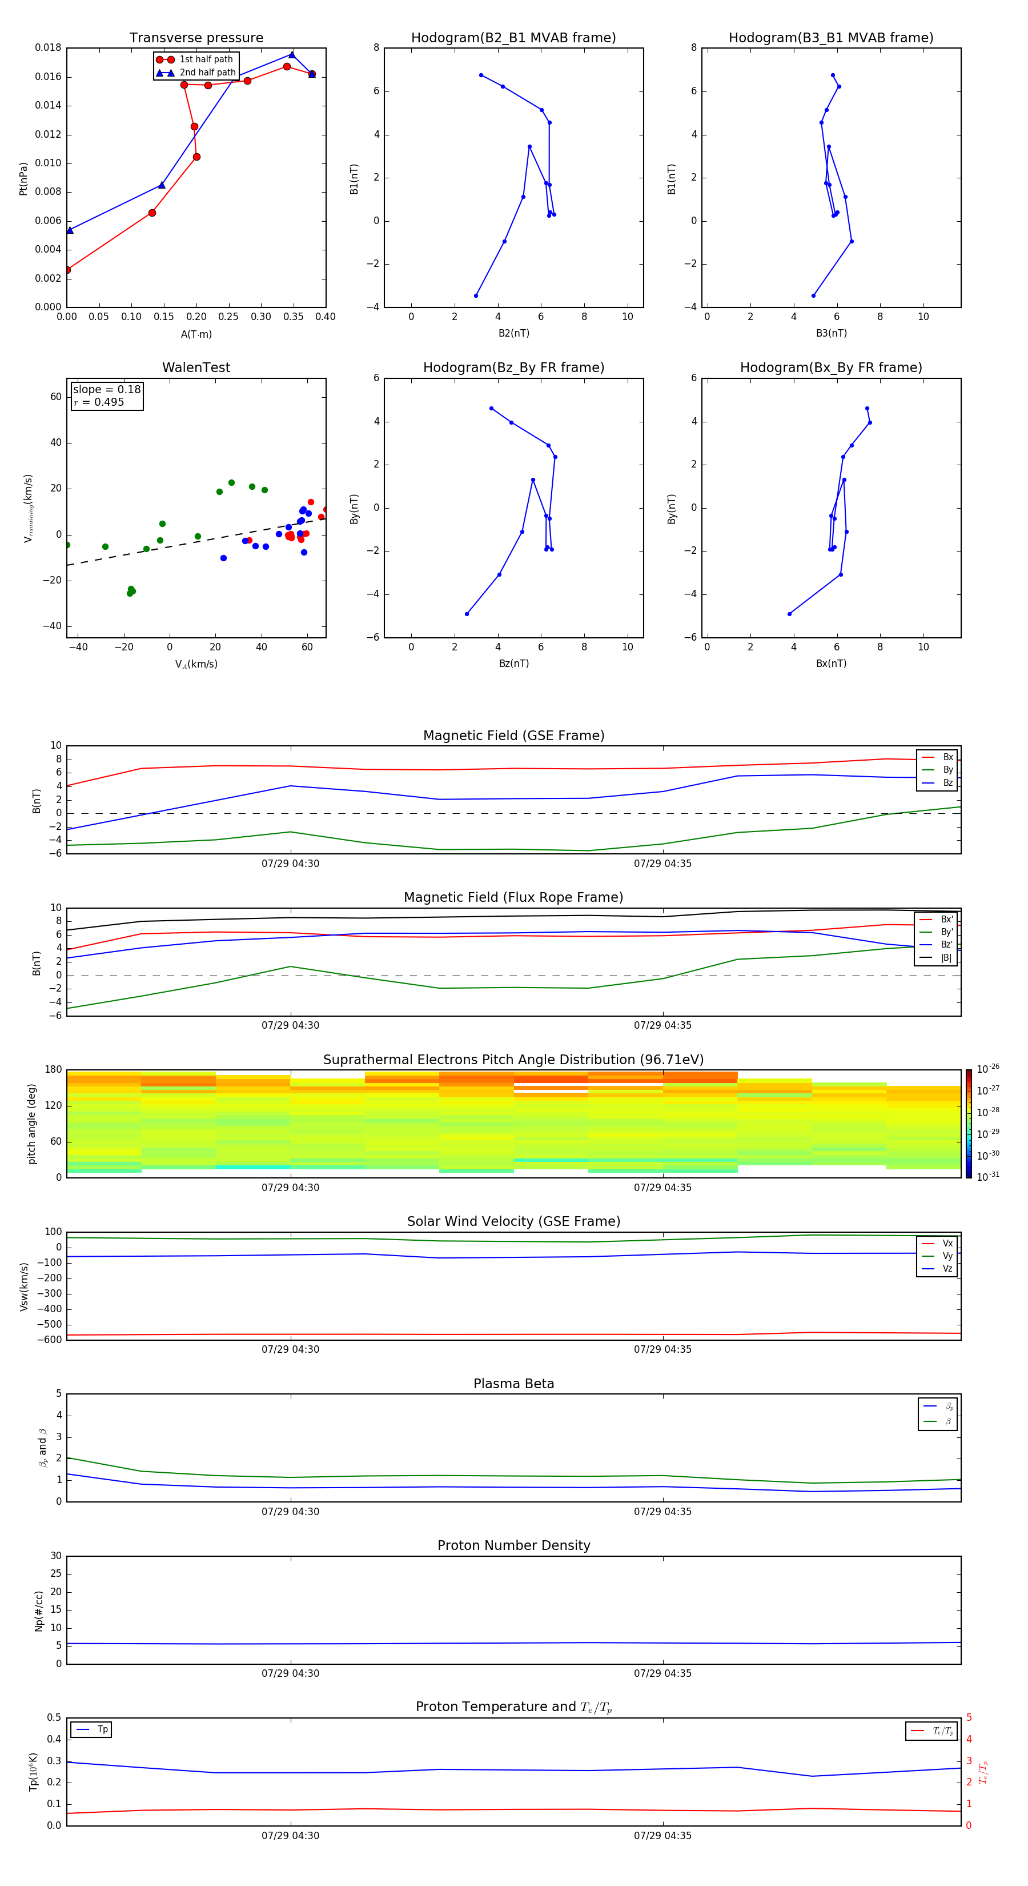The width and height of the screenshot is (1028, 1886).
Task: Click the "Tp" legend entry
Action: pos(91,1729)
